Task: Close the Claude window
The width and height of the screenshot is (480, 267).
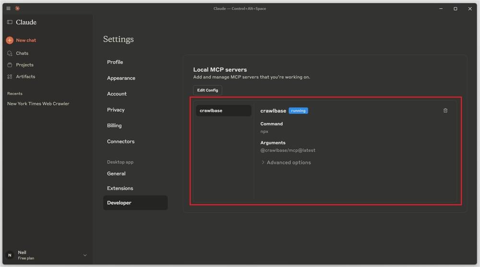Action: (470, 9)
